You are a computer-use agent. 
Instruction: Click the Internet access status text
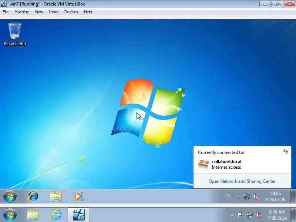[226, 167]
